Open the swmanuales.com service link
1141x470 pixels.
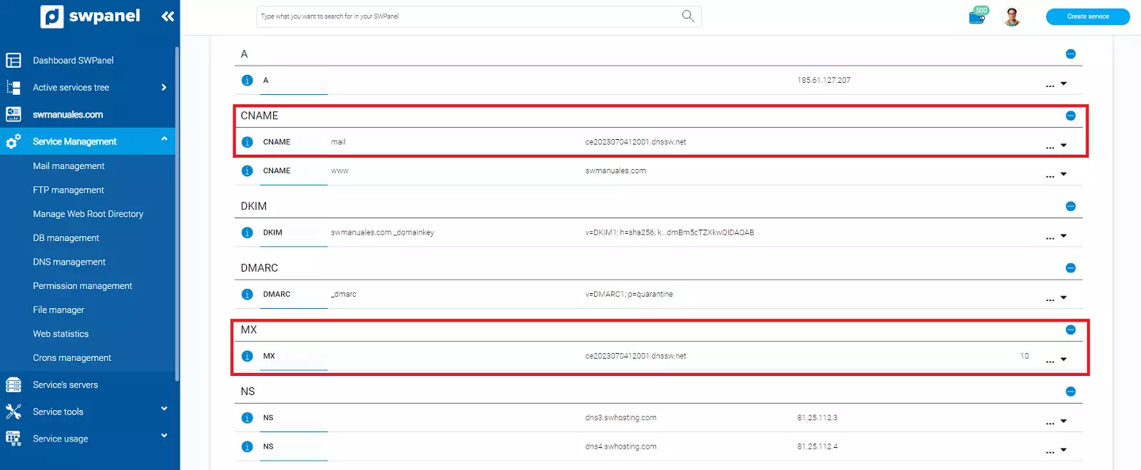coord(68,114)
